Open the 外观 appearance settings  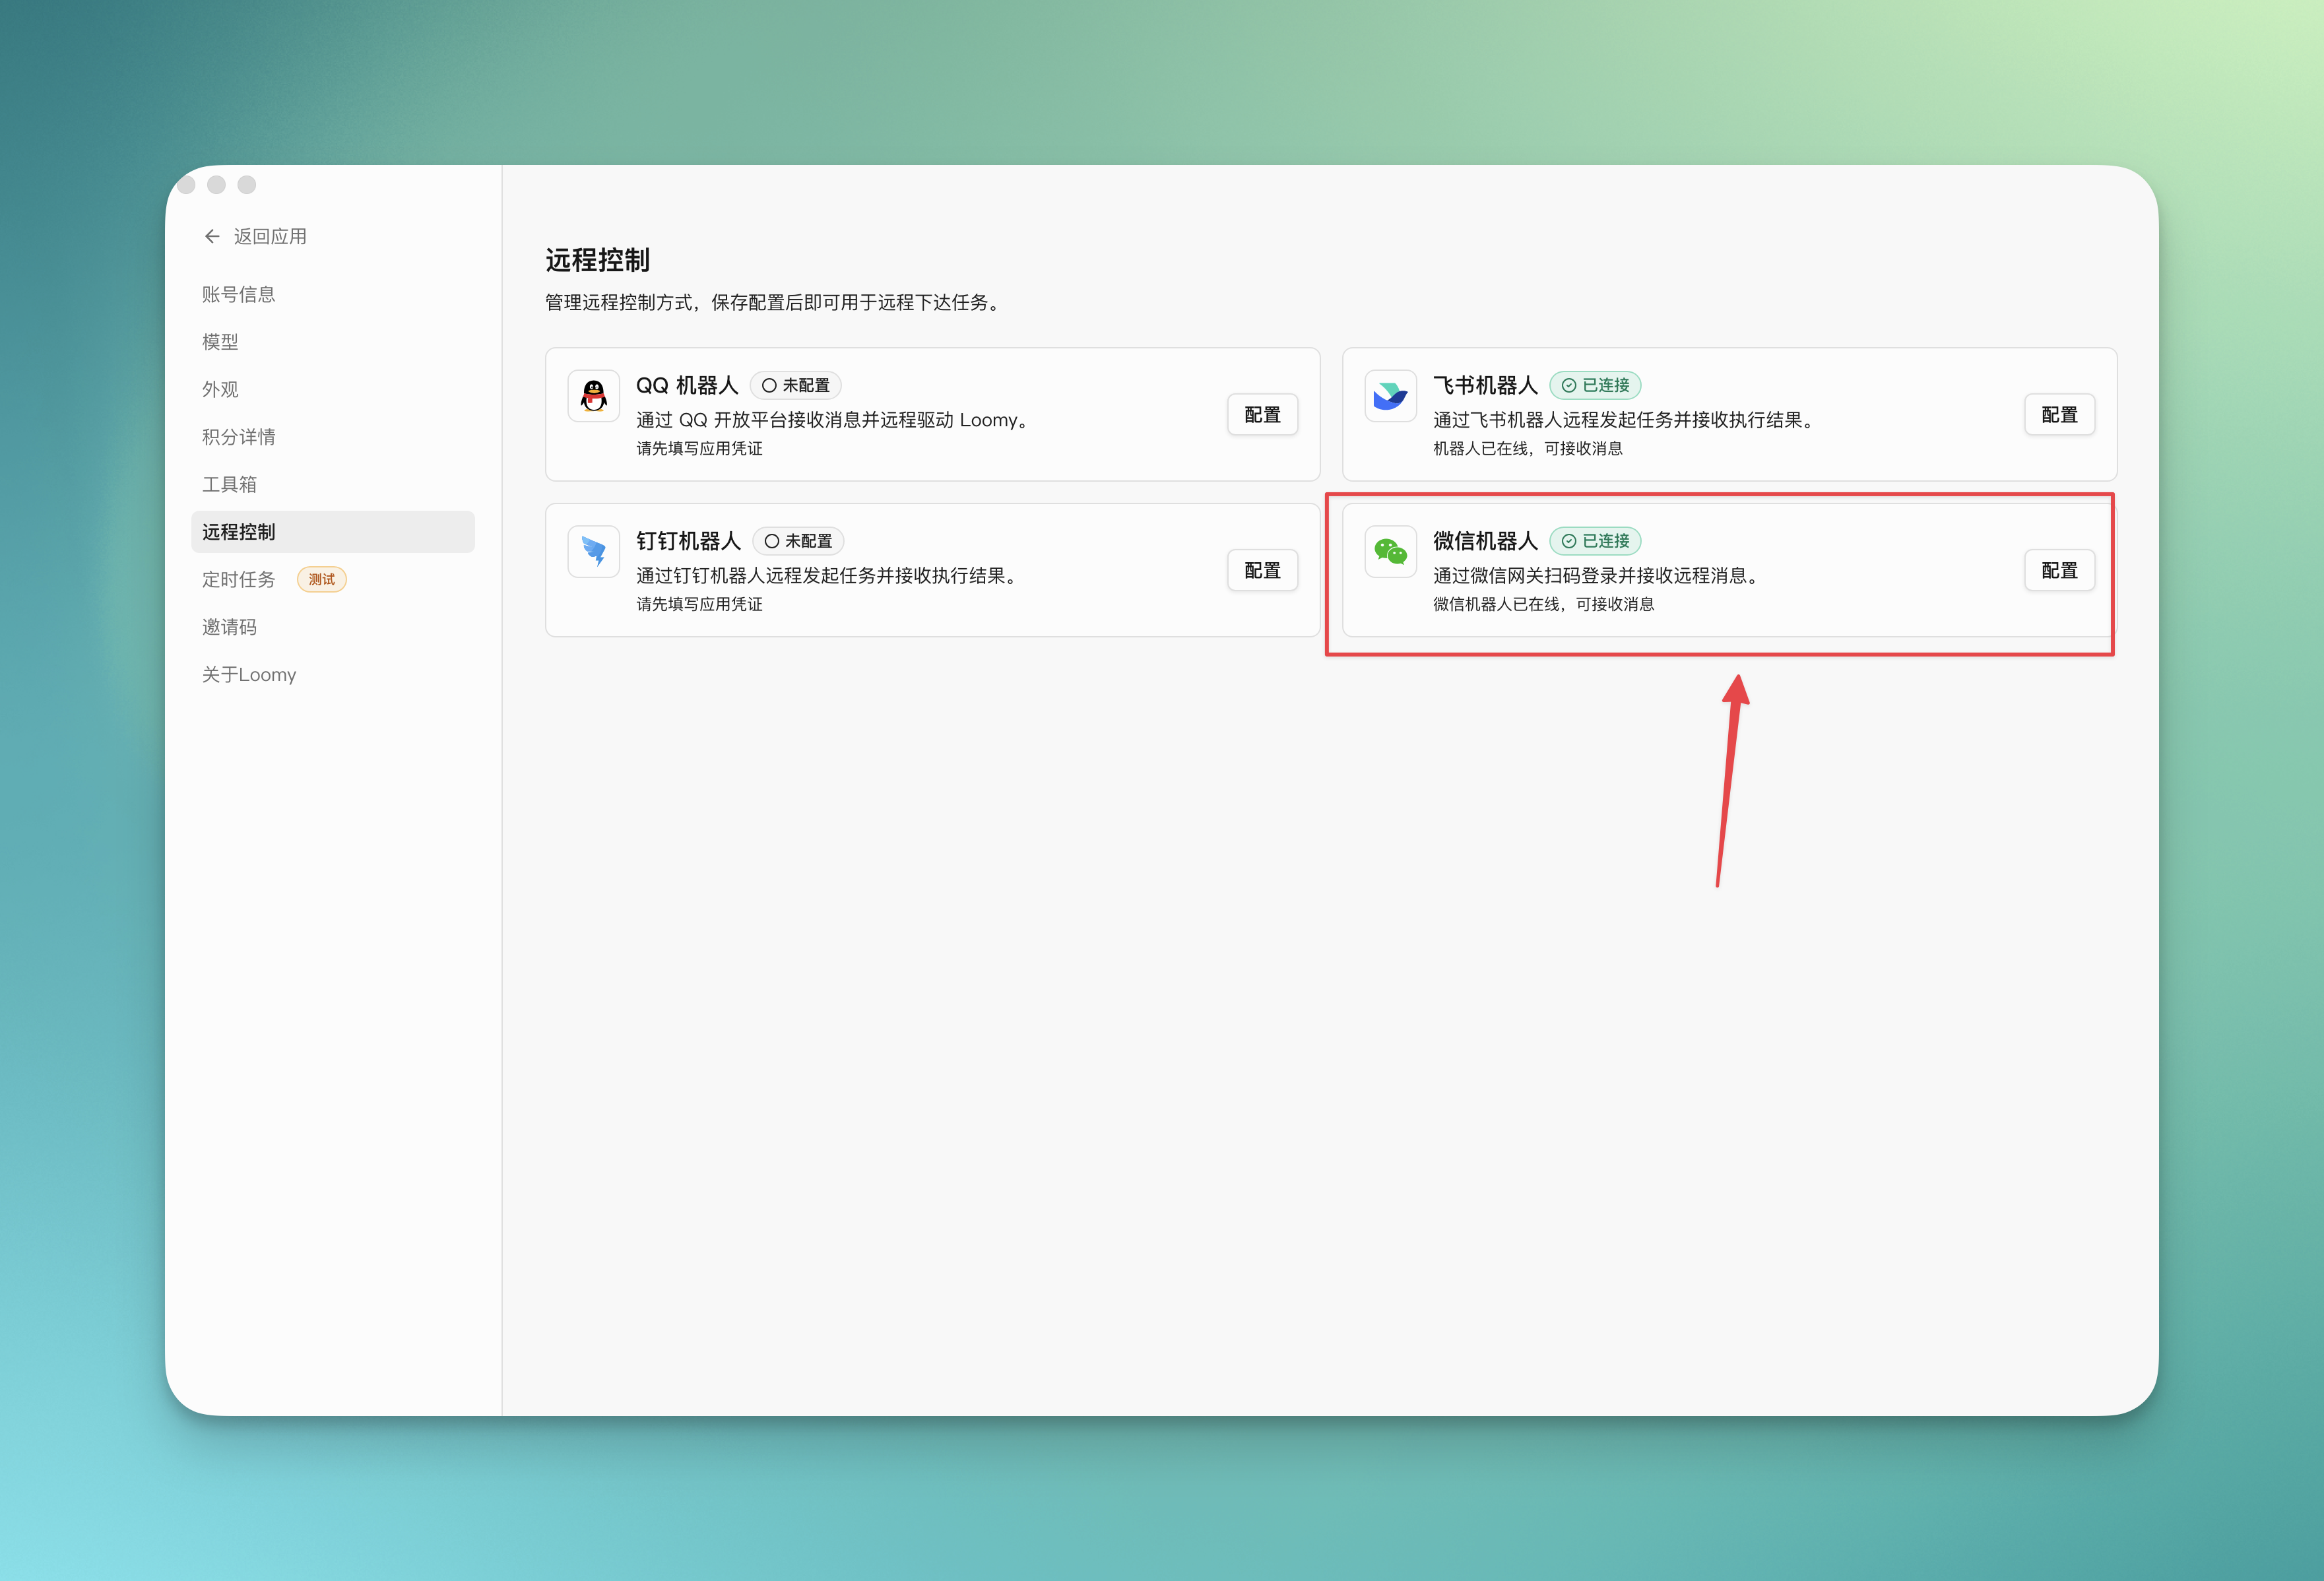tap(220, 389)
